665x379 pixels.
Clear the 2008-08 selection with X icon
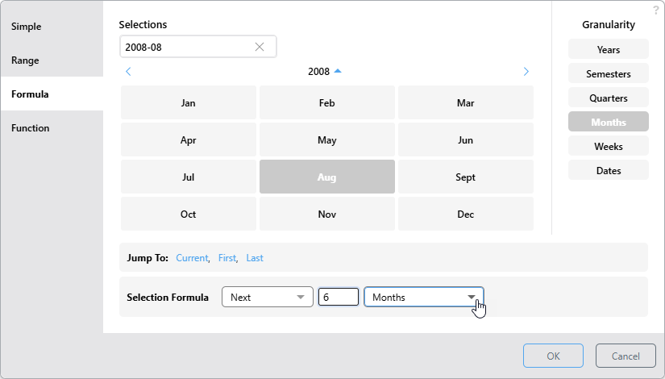(x=260, y=47)
